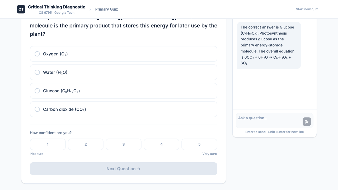The height and width of the screenshot is (190, 338).
Task: Choose Carbon dioxide (CO₂) as the answer
Action: (x=123, y=109)
